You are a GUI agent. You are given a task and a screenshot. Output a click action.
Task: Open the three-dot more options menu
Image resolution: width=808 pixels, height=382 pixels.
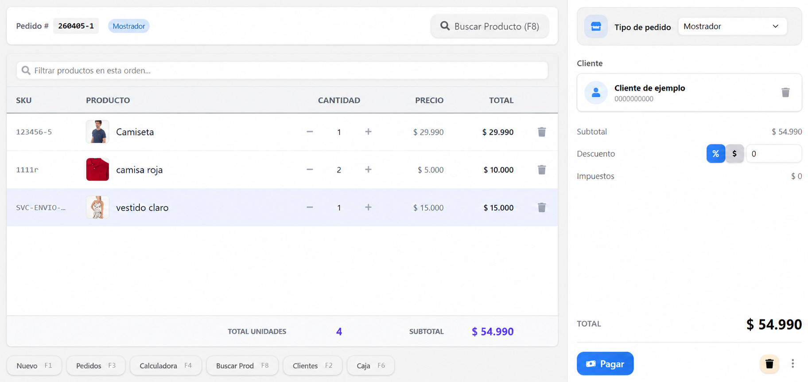(x=792, y=364)
